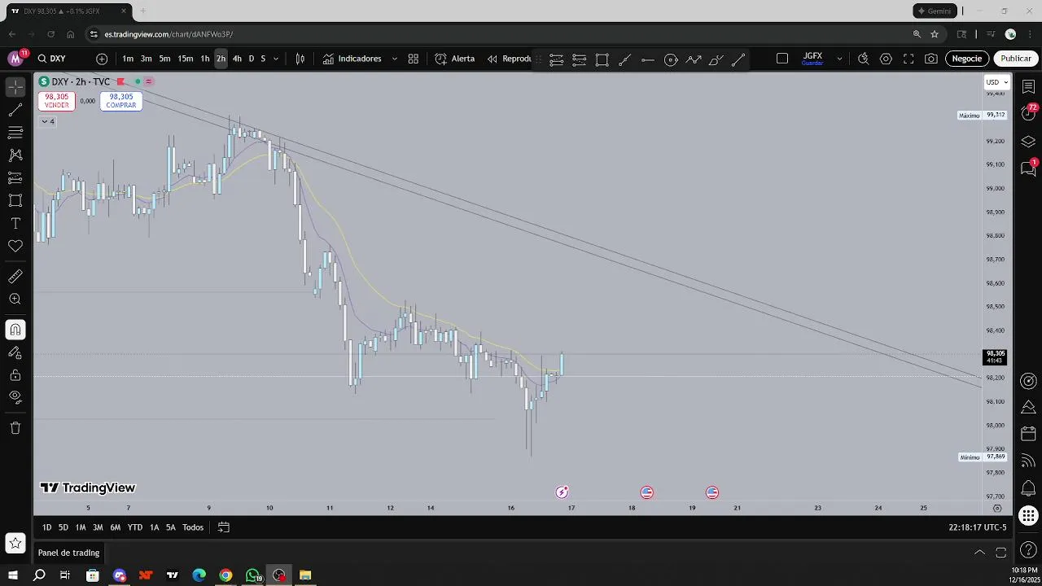Start bar replay with Reproducir
The width and height of the screenshot is (1042, 586).
[510, 59]
